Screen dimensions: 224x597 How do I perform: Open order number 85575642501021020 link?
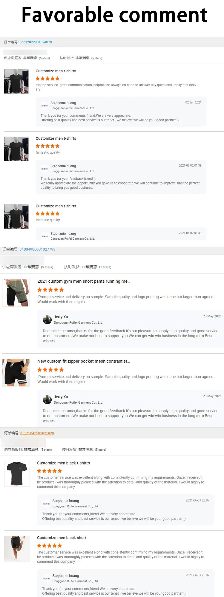click(x=37, y=433)
